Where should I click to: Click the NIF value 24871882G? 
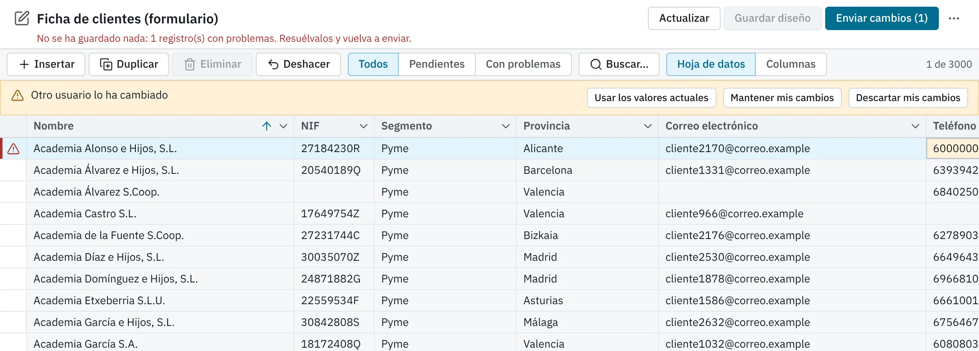click(331, 279)
